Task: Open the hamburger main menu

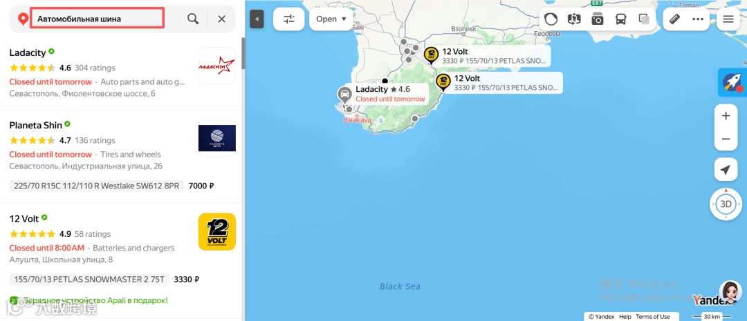Action: pos(728,19)
